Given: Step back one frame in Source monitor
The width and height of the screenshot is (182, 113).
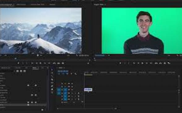Looking at the screenshot, I should pos(37,63).
